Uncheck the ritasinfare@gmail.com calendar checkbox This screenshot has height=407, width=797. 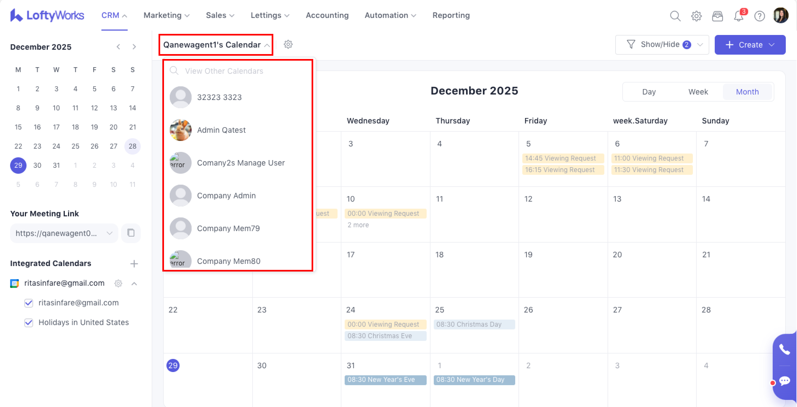pos(29,303)
